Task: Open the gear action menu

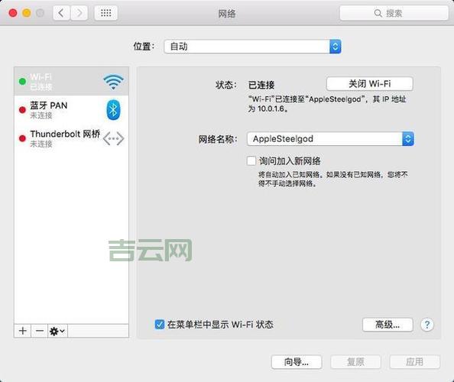Action: pyautogui.click(x=57, y=331)
